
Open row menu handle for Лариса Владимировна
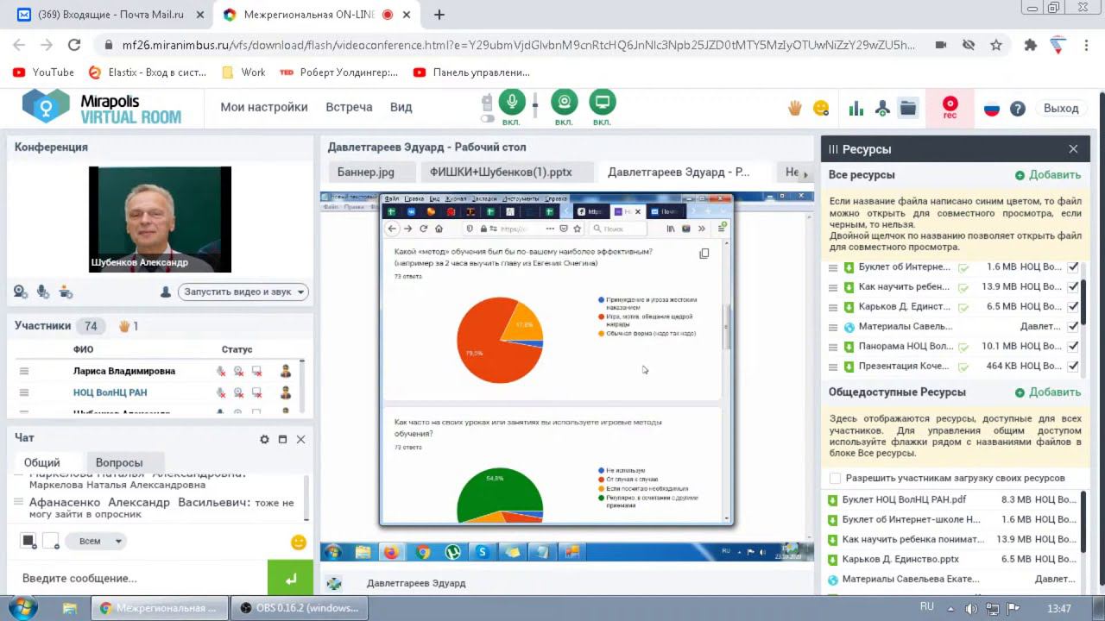24,371
